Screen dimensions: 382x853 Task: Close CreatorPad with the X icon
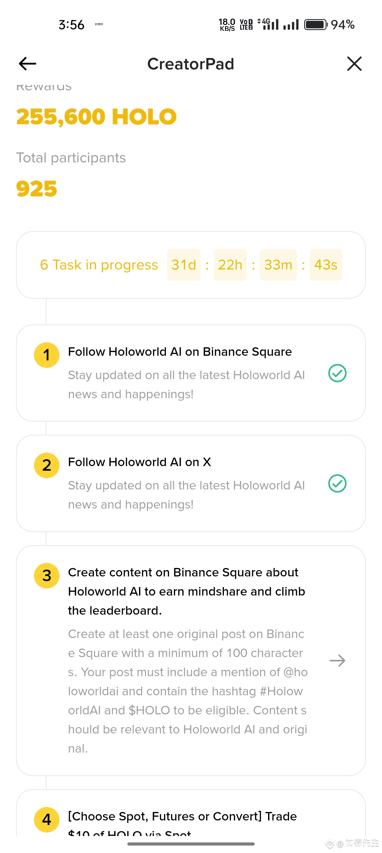354,64
